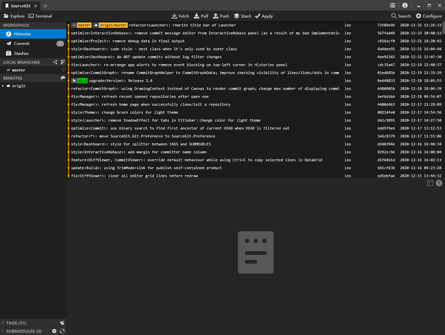The height and width of the screenshot is (335, 445).
Task: Close the SourceGit tab
Action: point(36,6)
